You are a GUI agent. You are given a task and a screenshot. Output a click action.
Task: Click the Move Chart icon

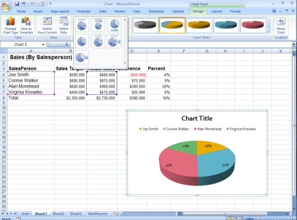(281, 26)
